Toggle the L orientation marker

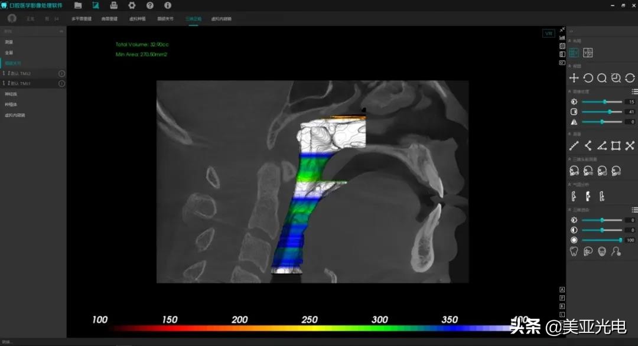tap(562, 314)
